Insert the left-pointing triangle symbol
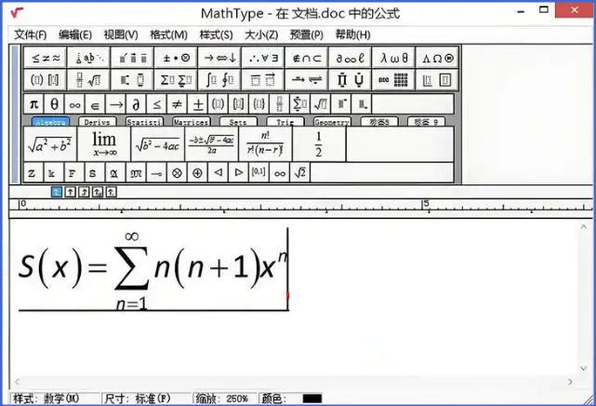 click(218, 173)
